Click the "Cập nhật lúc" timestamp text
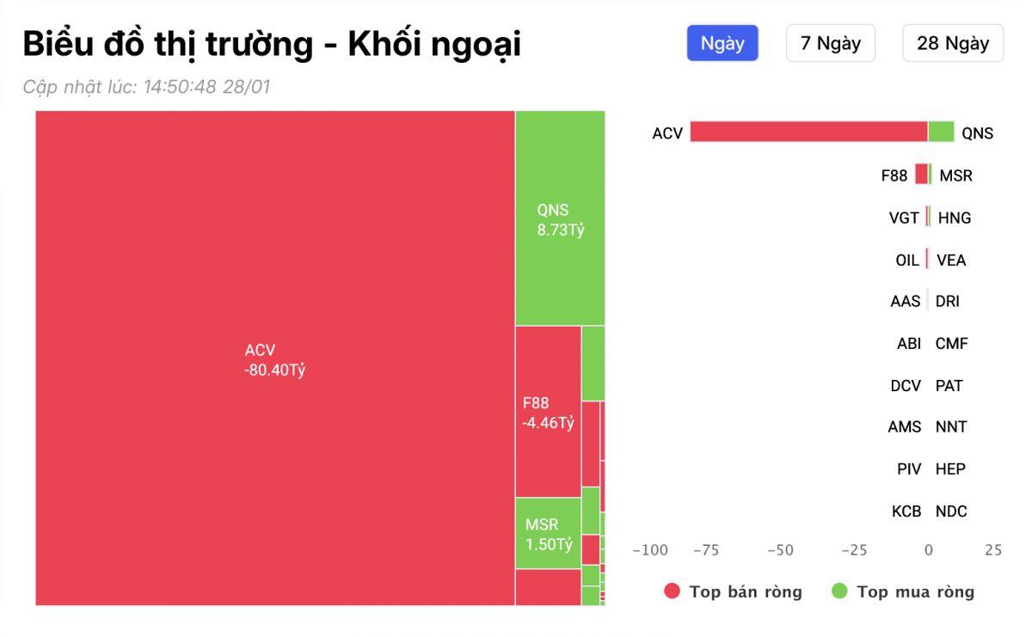The height and width of the screenshot is (637, 1032). pyautogui.click(x=146, y=87)
